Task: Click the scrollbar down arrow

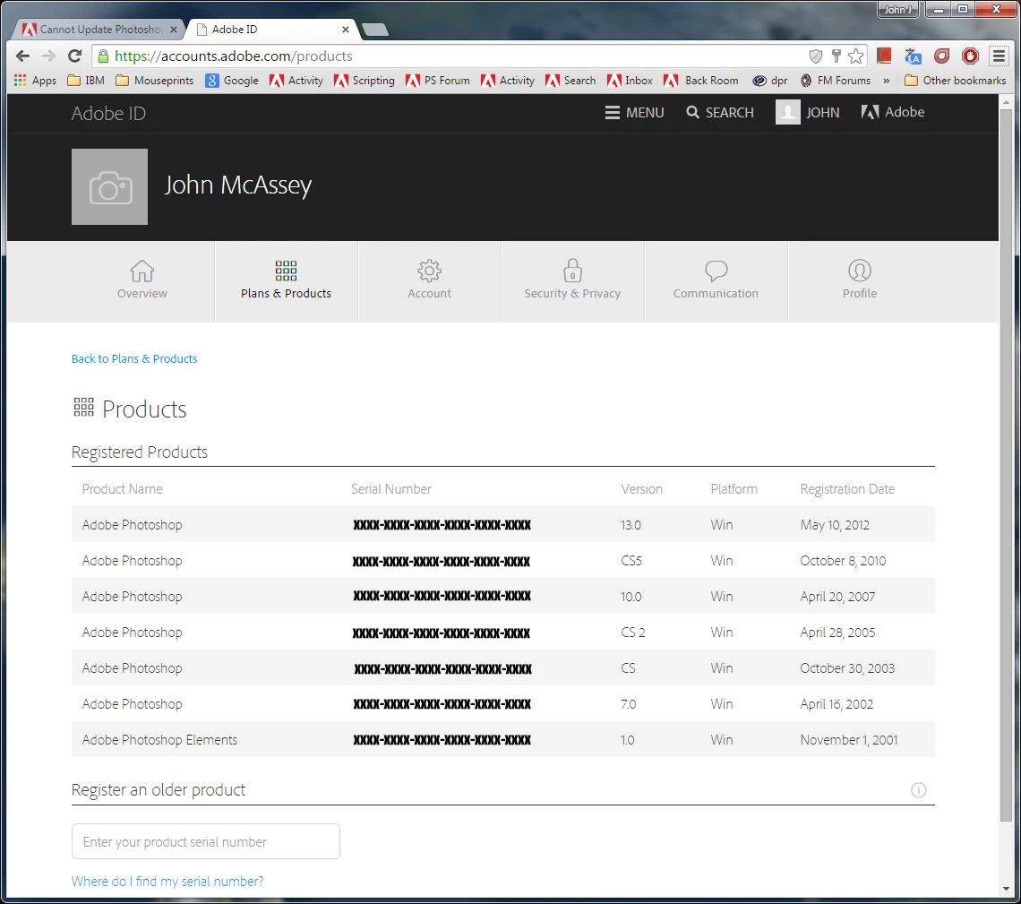Action: pos(1006,889)
